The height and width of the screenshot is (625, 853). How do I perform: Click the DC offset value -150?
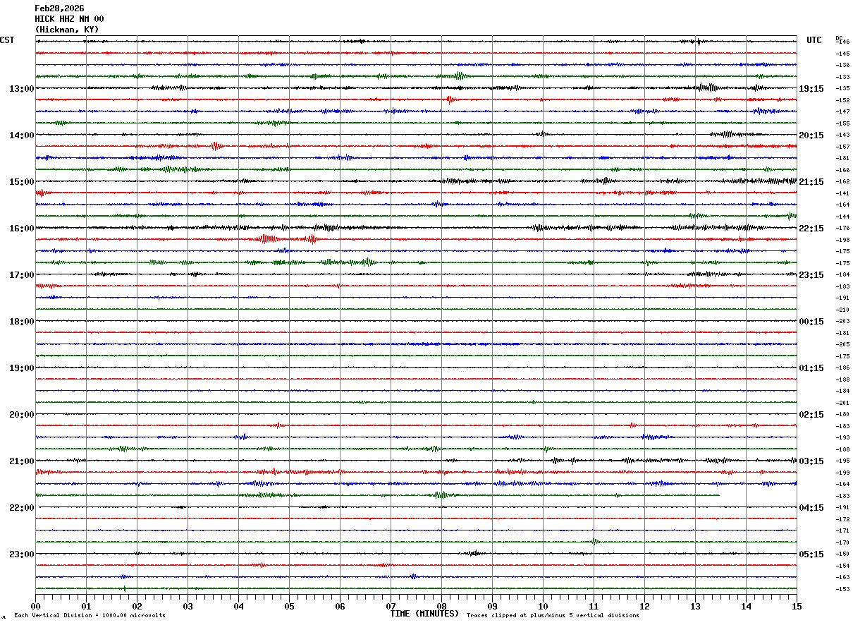click(x=842, y=554)
